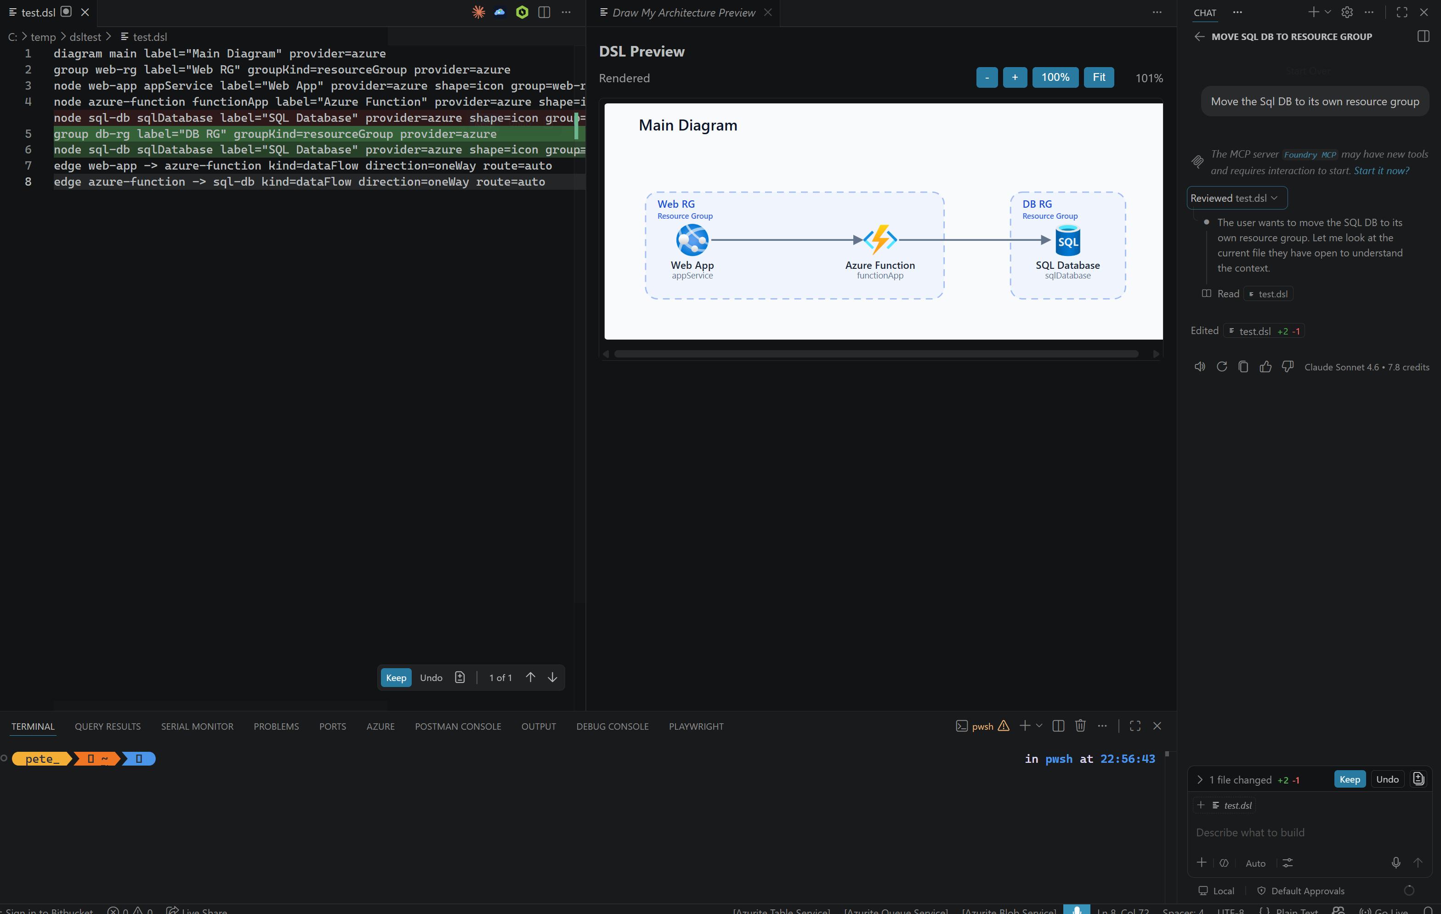Read chat response aloud with speaker icon

pos(1200,366)
